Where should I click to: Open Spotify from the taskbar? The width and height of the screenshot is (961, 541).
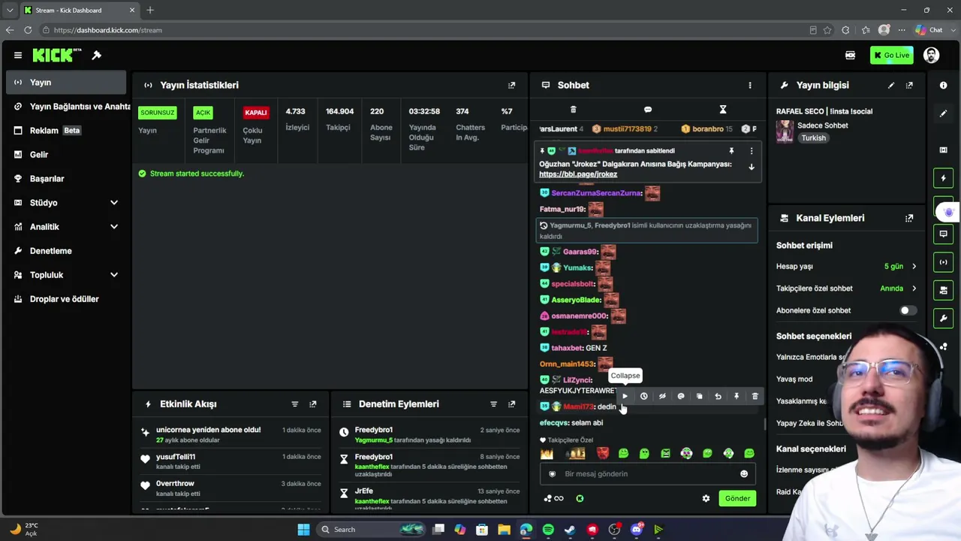tap(548, 530)
